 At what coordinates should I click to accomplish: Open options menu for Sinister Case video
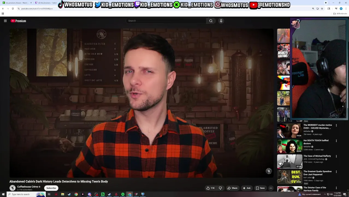coord(336,188)
